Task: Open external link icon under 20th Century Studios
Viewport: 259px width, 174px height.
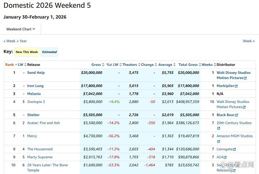Action: click(218, 128)
